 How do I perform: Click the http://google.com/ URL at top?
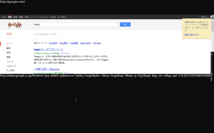13,2
